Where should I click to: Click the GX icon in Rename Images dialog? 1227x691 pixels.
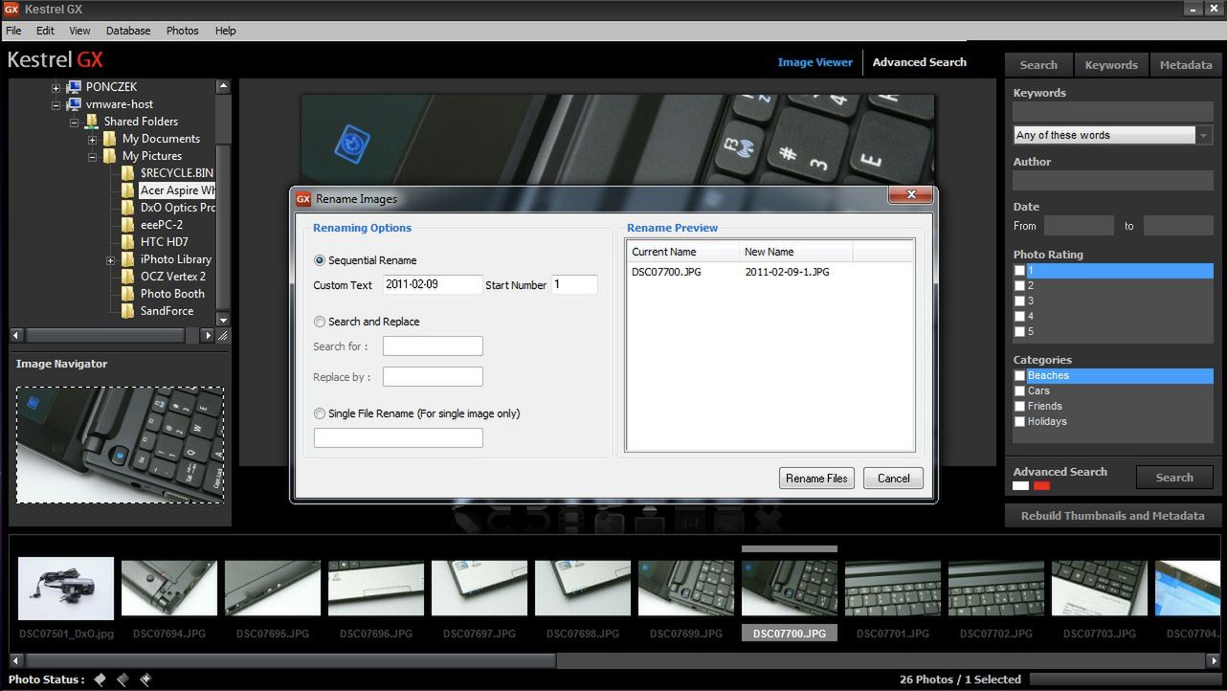point(303,199)
